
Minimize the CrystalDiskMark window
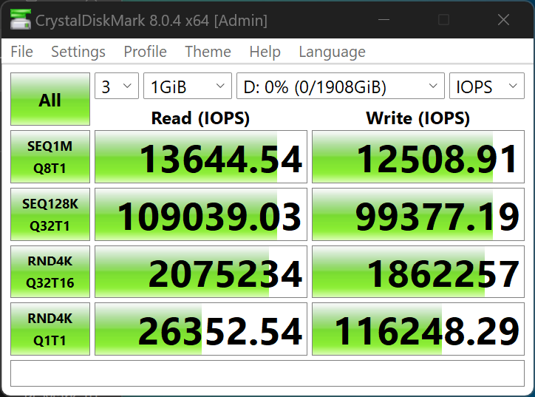click(384, 19)
